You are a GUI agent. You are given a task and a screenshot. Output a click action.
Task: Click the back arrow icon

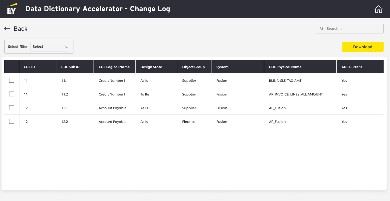(7, 29)
